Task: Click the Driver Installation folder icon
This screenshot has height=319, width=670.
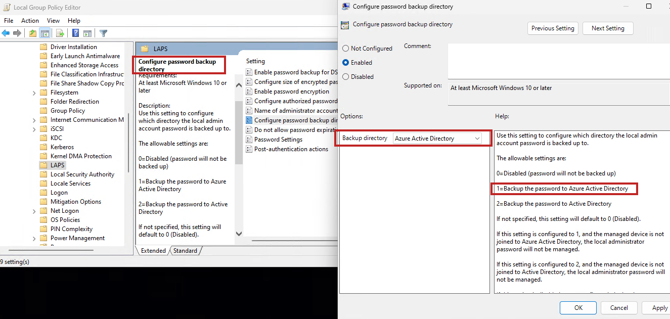Action: 43,47
